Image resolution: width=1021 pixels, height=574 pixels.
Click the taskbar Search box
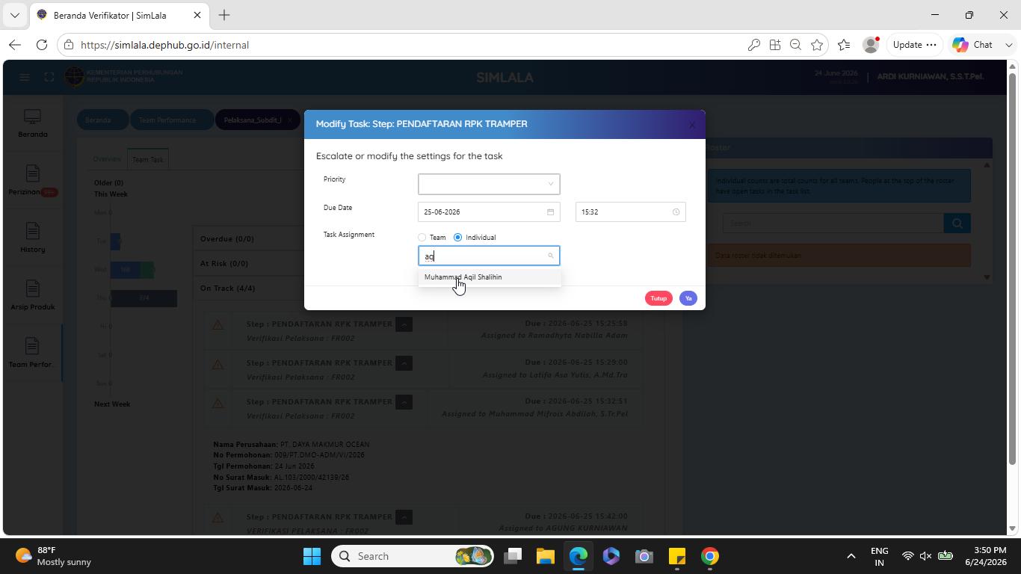pyautogui.click(x=412, y=556)
